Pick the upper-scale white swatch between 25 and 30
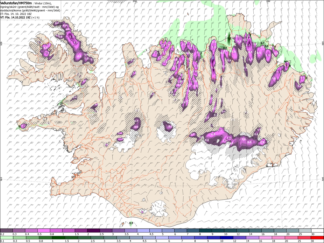 (x=305, y=231)
